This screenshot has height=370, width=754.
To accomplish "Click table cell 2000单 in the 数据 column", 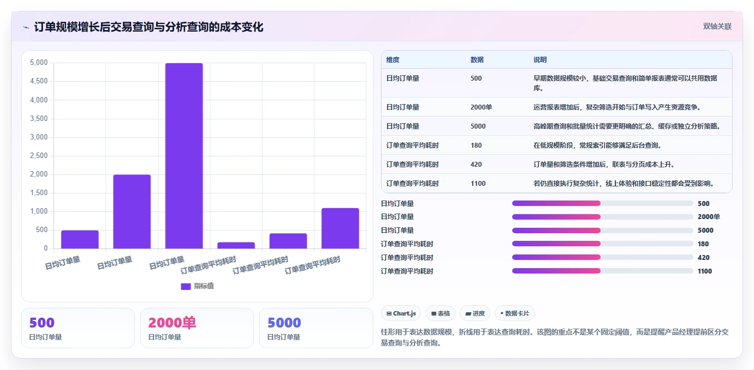I will [481, 107].
